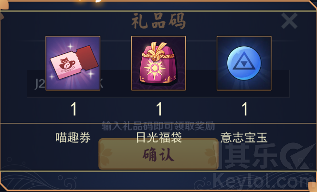Click the red stub of the ticket

pyautogui.click(x=87, y=58)
